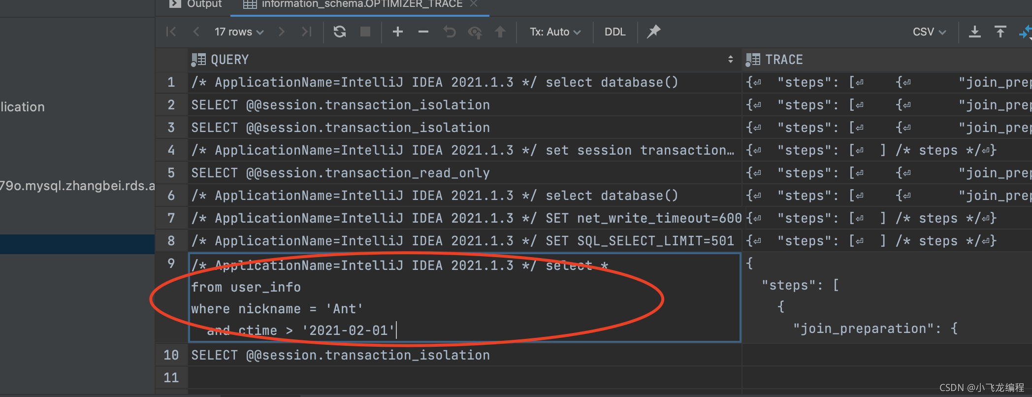Image resolution: width=1032 pixels, height=397 pixels.
Task: Select row number 10
Action: (171, 355)
